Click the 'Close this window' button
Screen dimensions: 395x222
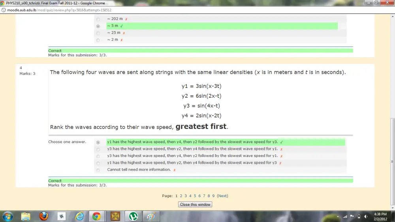pos(195,204)
